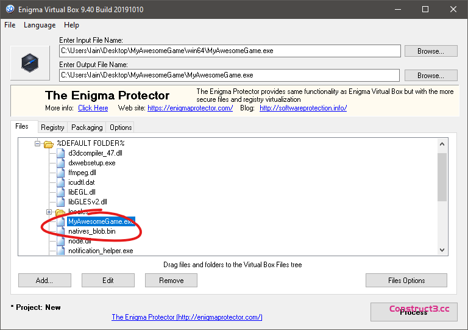This screenshot has height=330, width=468.
Task: Click the Input File Name field
Action: click(229, 51)
